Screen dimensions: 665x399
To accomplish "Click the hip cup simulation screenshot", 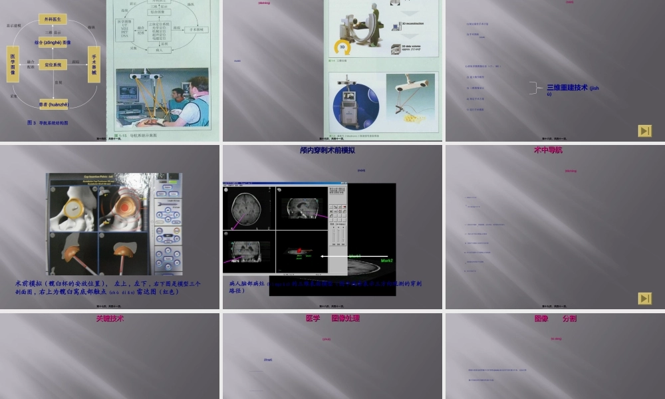I will coord(114,224).
